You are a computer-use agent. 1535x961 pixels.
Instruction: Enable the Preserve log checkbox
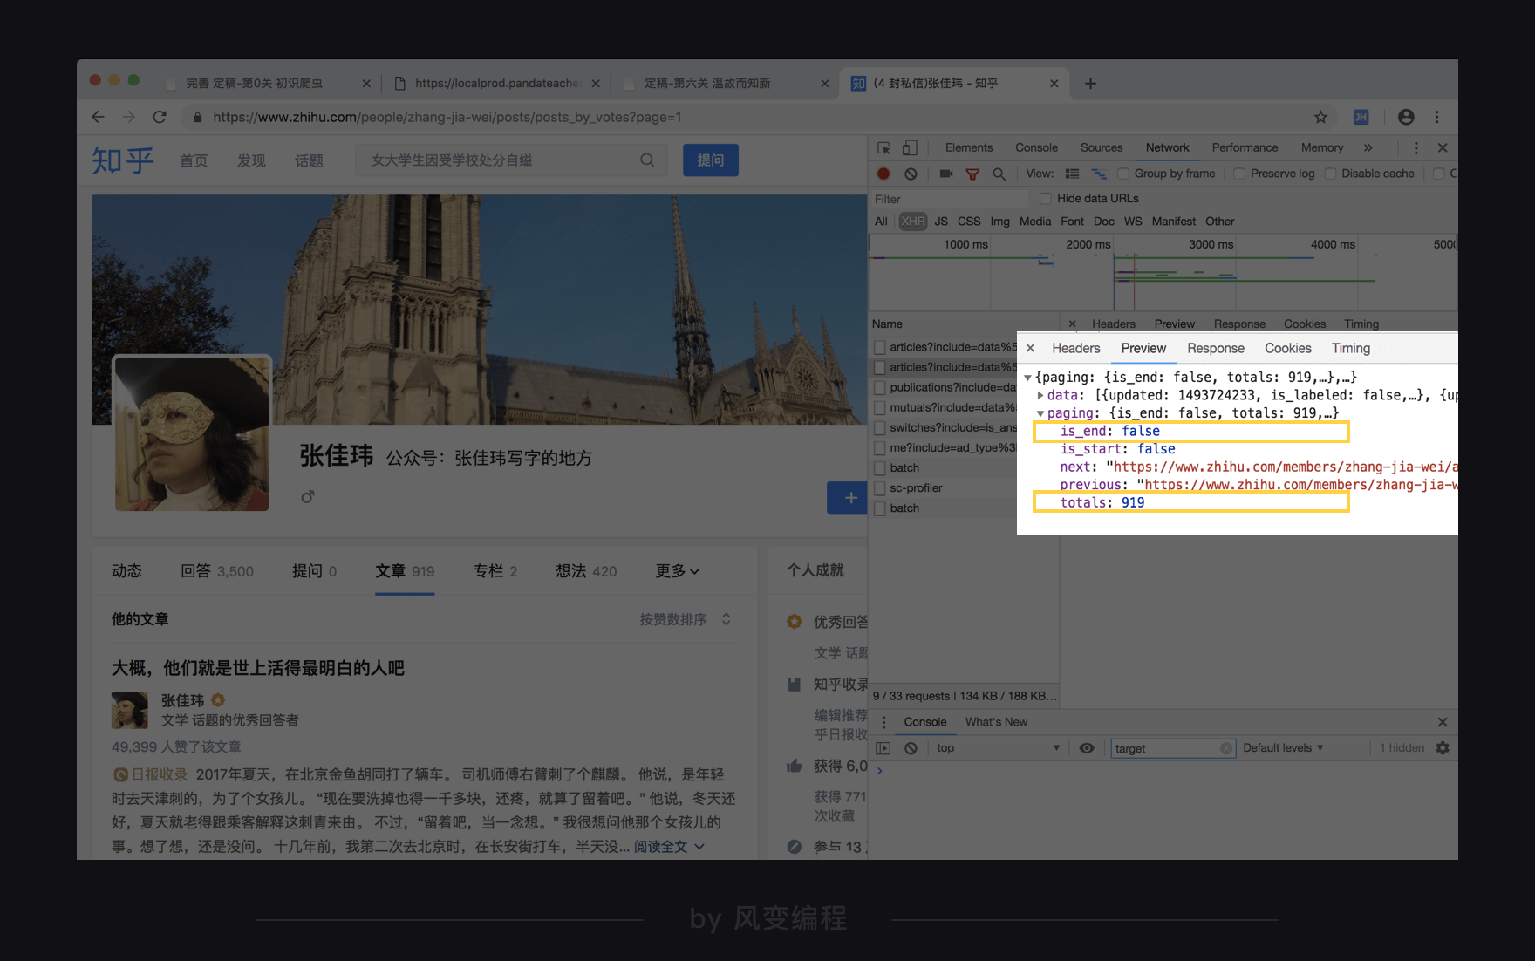click(x=1240, y=174)
